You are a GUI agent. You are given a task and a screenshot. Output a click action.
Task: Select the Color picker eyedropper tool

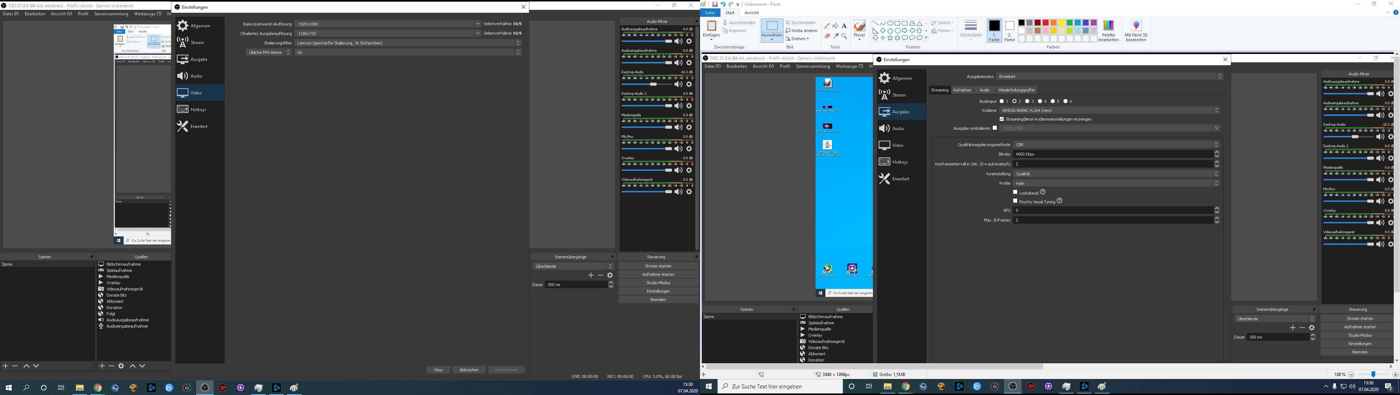tap(835, 36)
